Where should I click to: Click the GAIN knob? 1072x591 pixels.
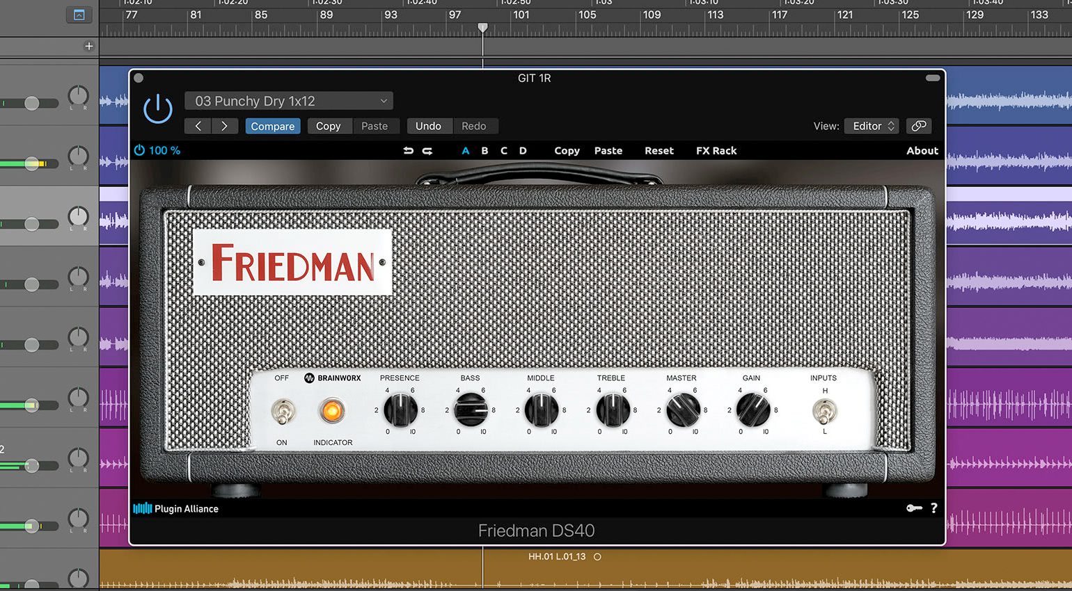pyautogui.click(x=753, y=410)
